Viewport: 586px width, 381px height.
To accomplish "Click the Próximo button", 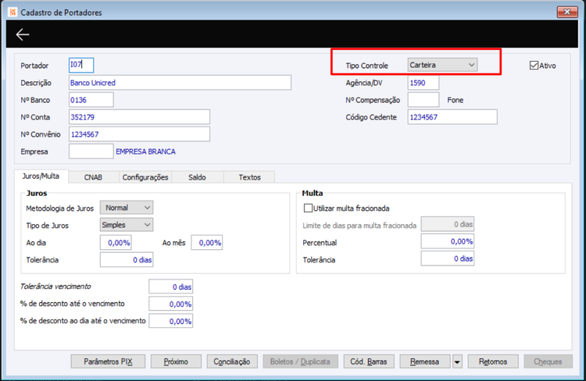I will click(x=176, y=361).
